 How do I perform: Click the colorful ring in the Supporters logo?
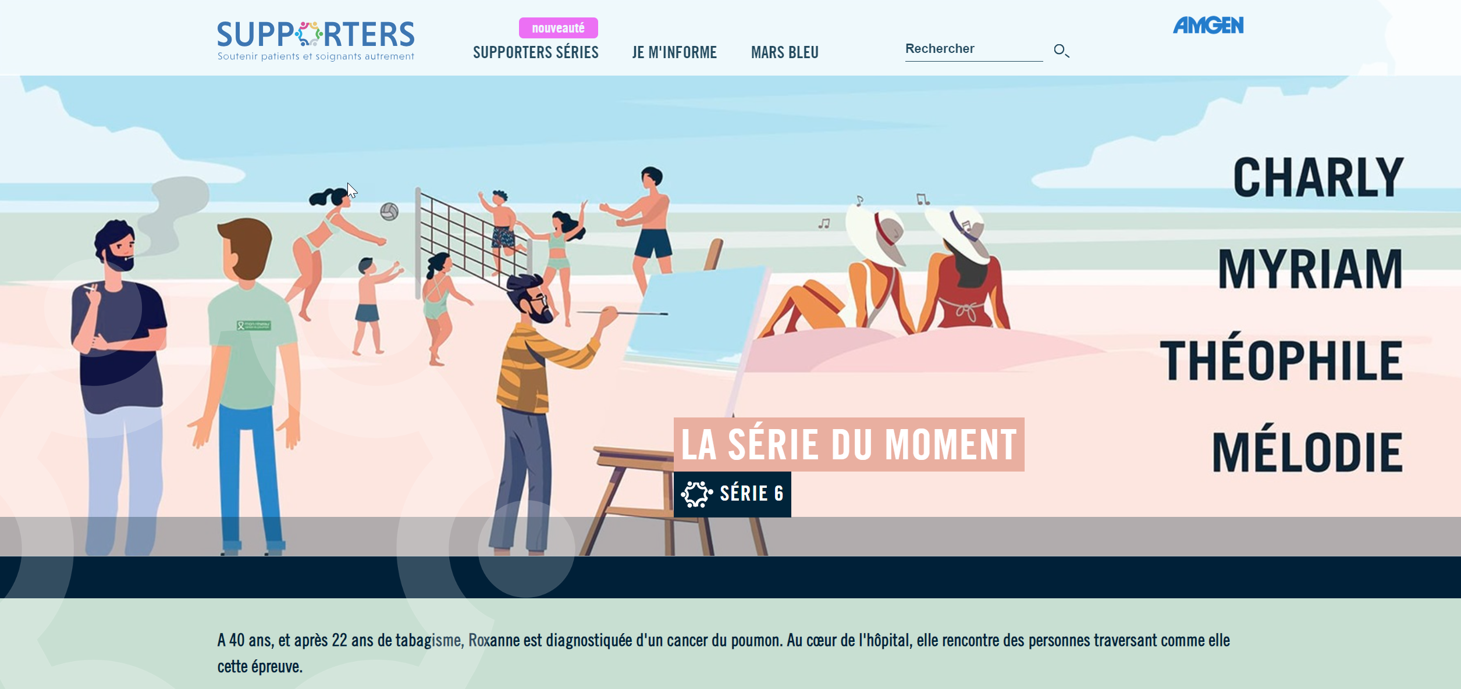[x=309, y=34]
